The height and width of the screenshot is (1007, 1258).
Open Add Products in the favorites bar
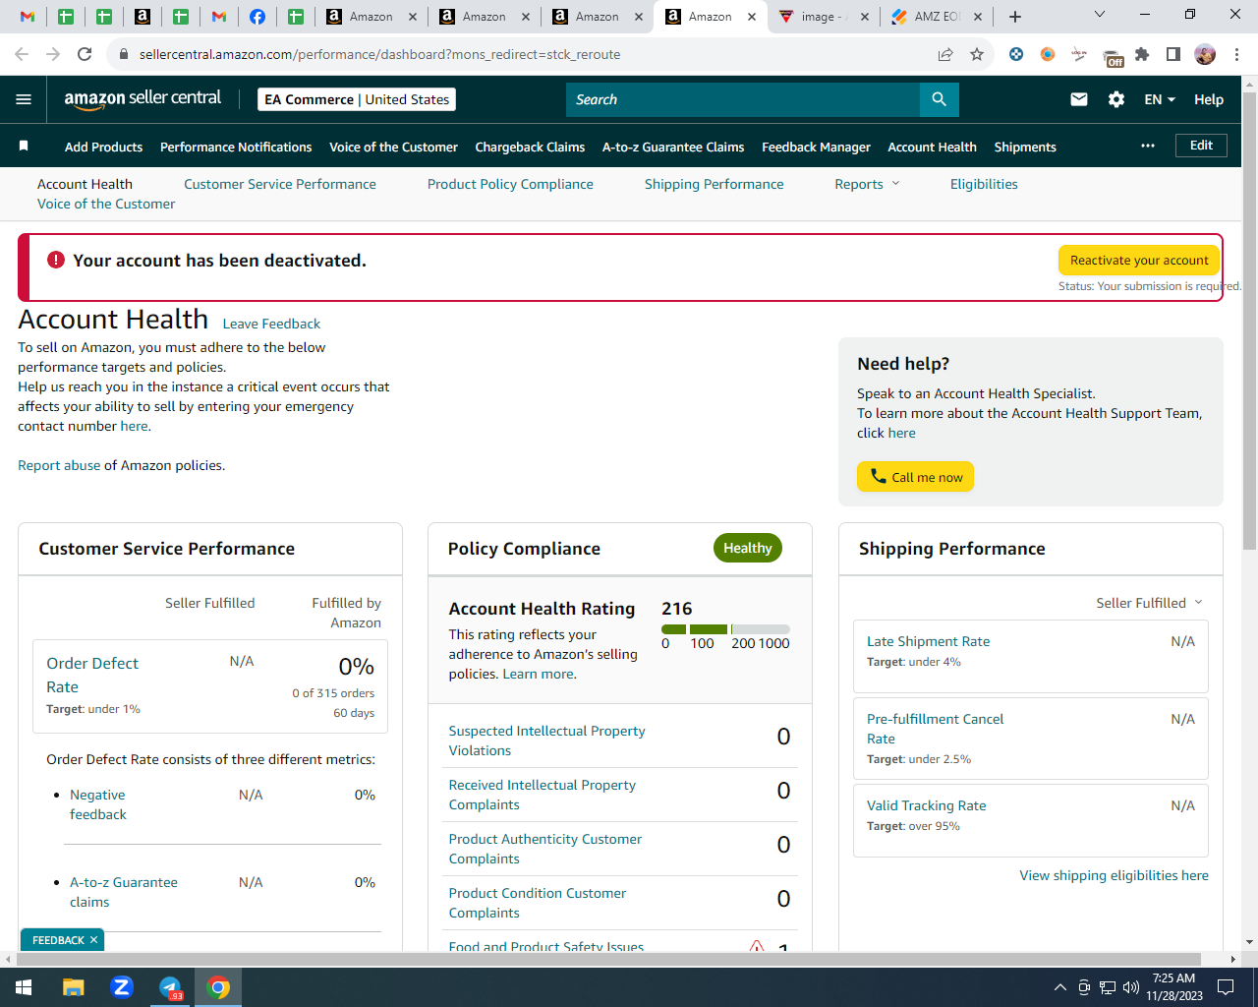103,147
